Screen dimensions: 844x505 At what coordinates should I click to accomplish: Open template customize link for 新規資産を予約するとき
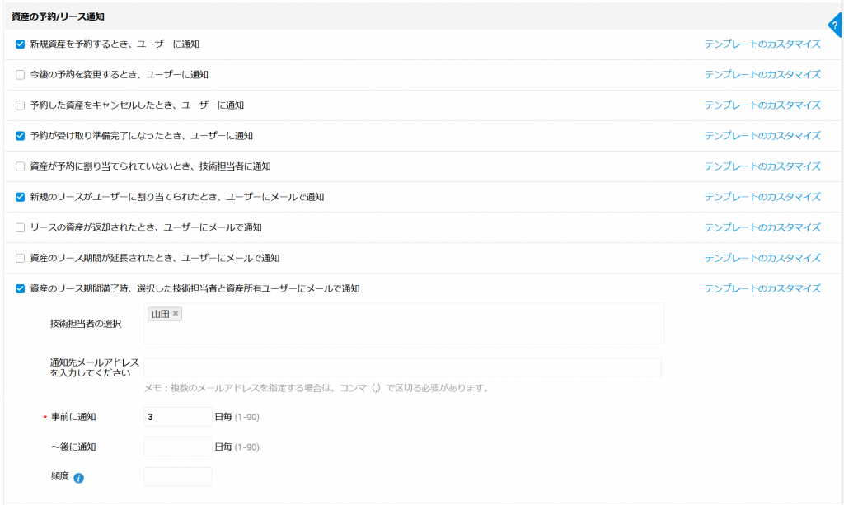point(762,44)
